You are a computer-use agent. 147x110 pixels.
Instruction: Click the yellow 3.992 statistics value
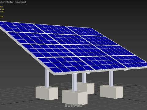2,12
